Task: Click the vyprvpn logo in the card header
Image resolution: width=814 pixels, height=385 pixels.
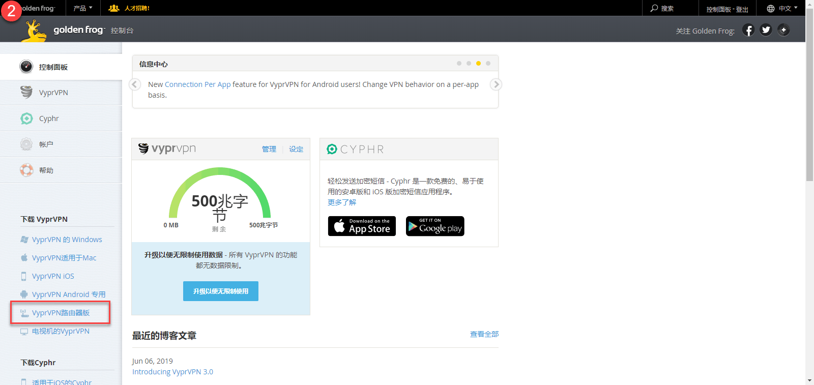Action: (167, 149)
